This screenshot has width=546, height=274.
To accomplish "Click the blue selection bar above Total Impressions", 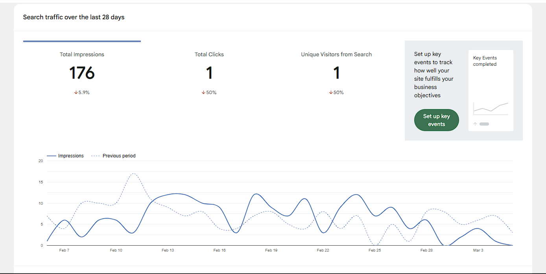I will (81, 41).
